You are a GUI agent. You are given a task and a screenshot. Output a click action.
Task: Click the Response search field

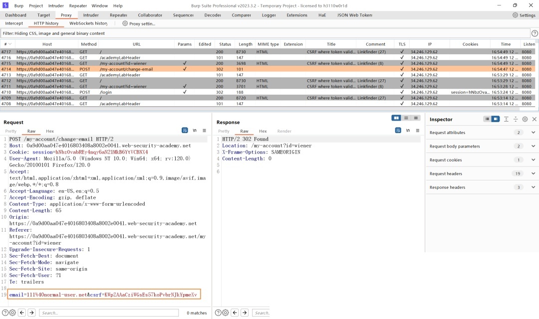261,313
